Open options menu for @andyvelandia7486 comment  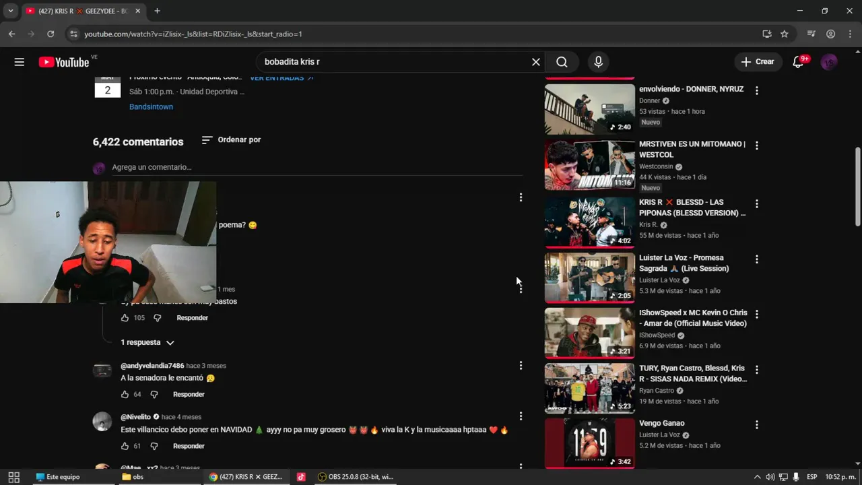coord(521,365)
